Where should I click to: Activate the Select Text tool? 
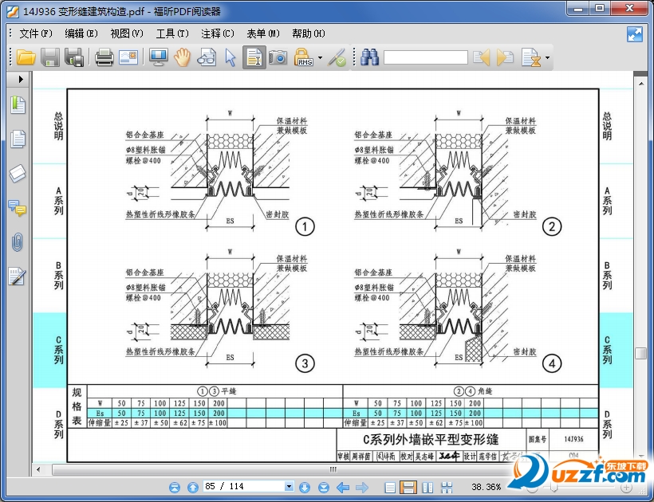tap(254, 57)
